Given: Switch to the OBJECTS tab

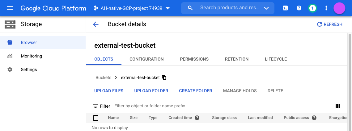Looking at the screenshot, I should pyautogui.click(x=104, y=59).
